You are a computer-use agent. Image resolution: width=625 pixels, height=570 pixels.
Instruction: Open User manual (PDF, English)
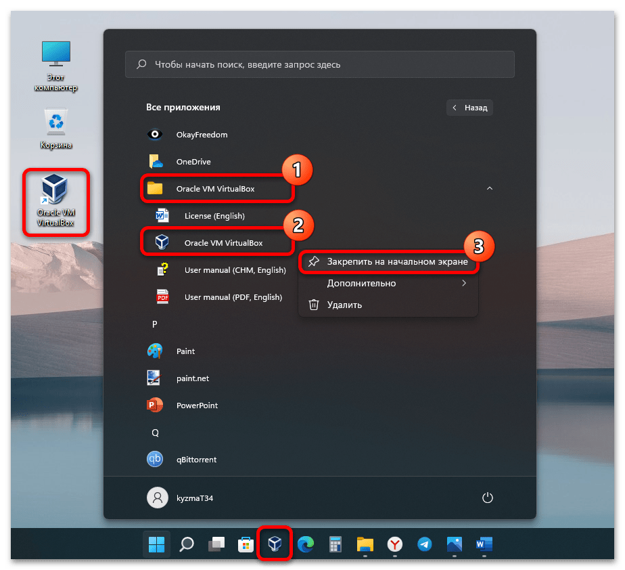point(219,297)
